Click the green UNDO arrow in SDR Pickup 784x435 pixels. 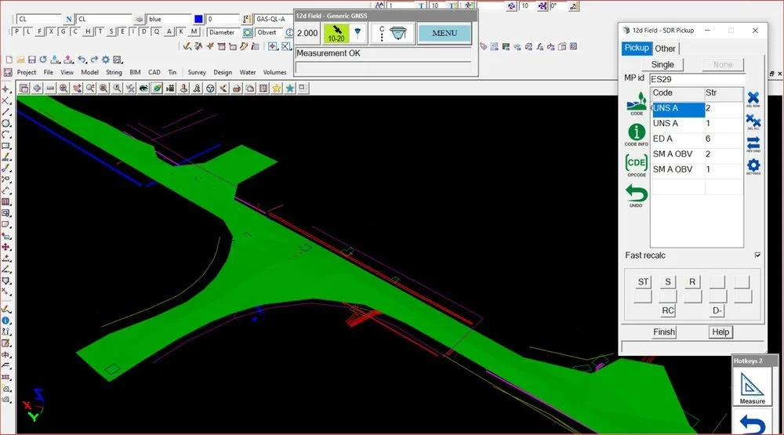pos(636,195)
